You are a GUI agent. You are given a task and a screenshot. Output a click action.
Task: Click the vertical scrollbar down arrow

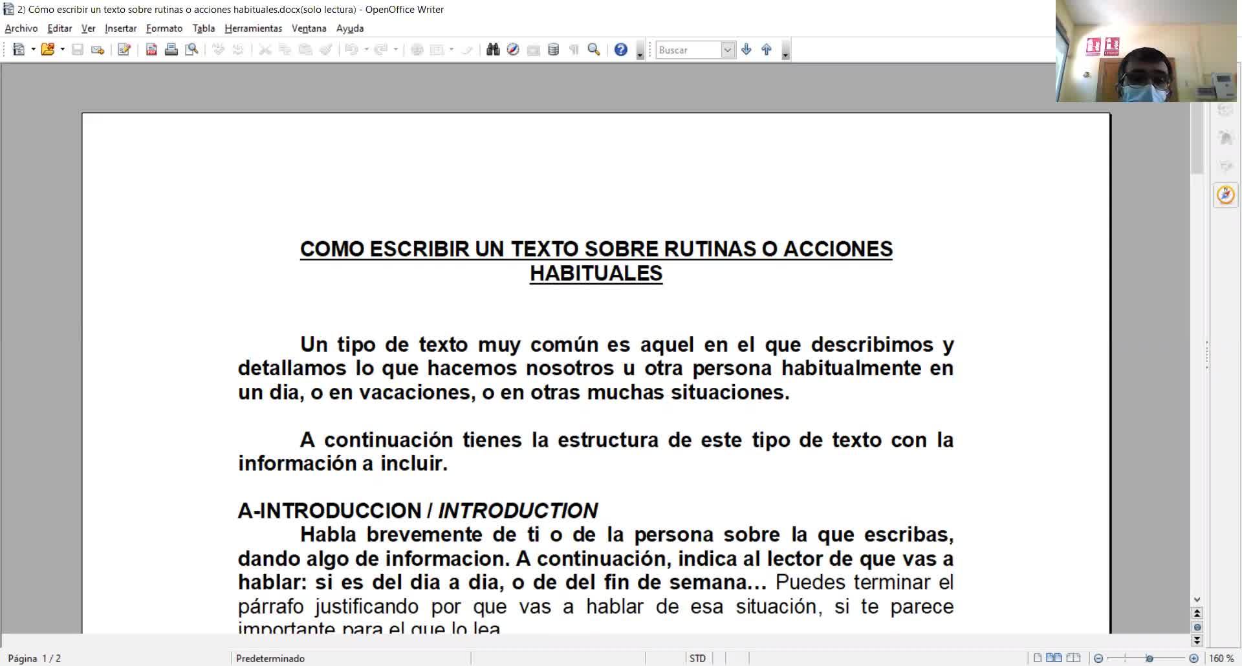tap(1197, 599)
